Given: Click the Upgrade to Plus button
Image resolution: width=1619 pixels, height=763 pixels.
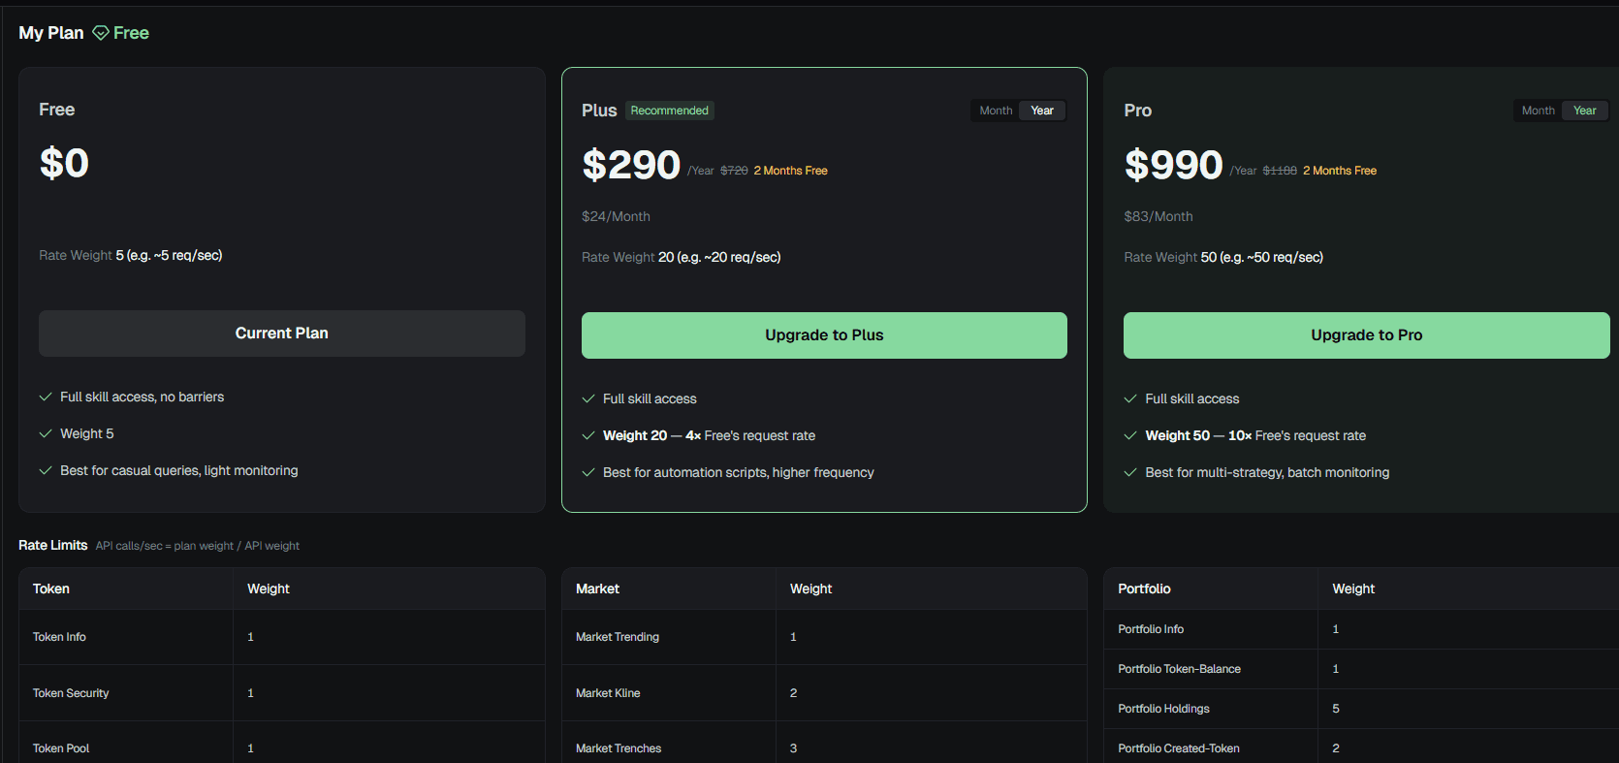Looking at the screenshot, I should click(824, 335).
